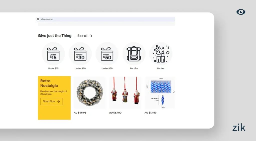256x141 pixels.
Task: Select the Under $15 gift box icon
Action: click(53, 54)
